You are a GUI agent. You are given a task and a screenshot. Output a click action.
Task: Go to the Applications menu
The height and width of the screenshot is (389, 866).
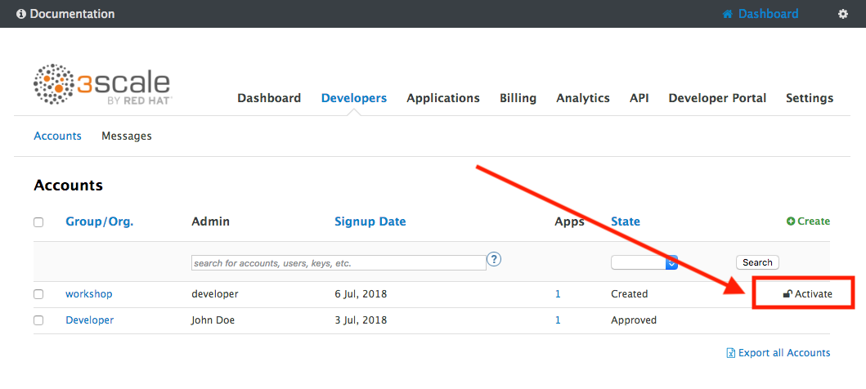[443, 98]
